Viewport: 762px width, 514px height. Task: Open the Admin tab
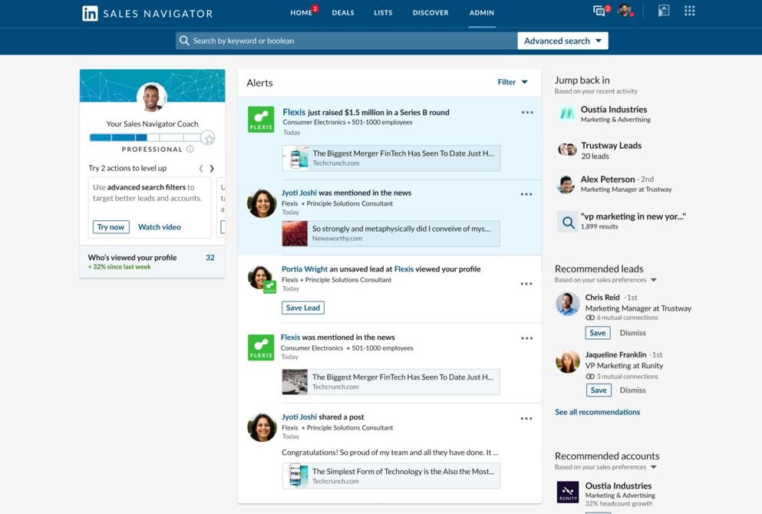482,12
